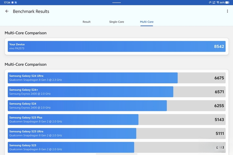Viewport: 233px width, 155px height.
Task: Select the Samsung Galaxy S23 Ultra row
Action: point(116,134)
